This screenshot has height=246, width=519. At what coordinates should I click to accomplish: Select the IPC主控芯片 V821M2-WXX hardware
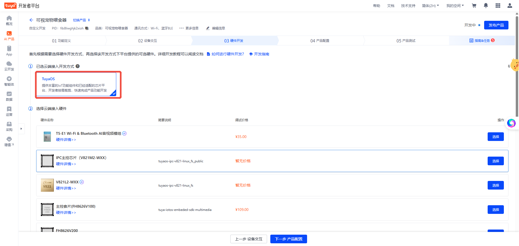[495, 161]
